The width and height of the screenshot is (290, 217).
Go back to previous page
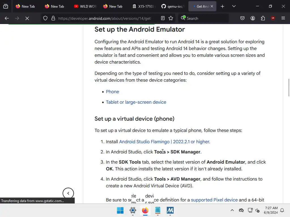pyautogui.click(x=7, y=18)
